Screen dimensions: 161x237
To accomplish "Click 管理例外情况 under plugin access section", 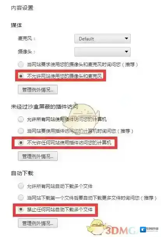I will (x=38, y=156).
